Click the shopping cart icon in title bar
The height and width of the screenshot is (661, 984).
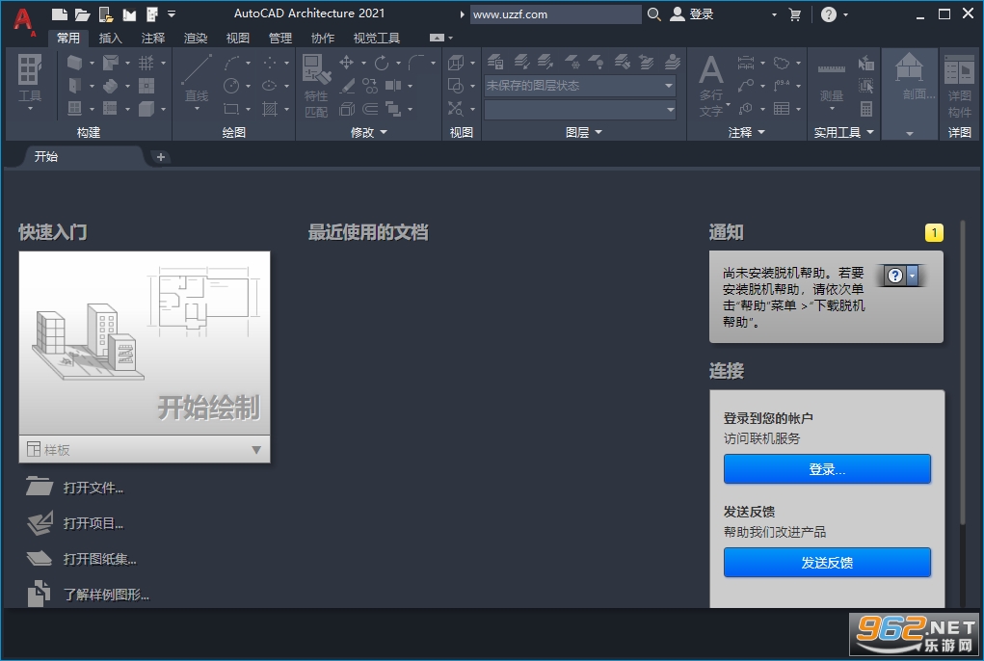[x=794, y=13]
